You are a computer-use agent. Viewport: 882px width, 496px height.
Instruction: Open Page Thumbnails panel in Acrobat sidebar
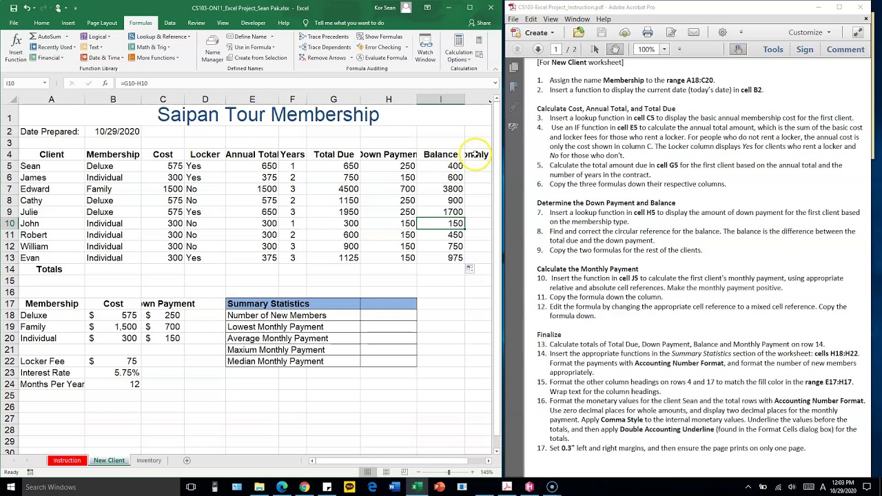[513, 68]
